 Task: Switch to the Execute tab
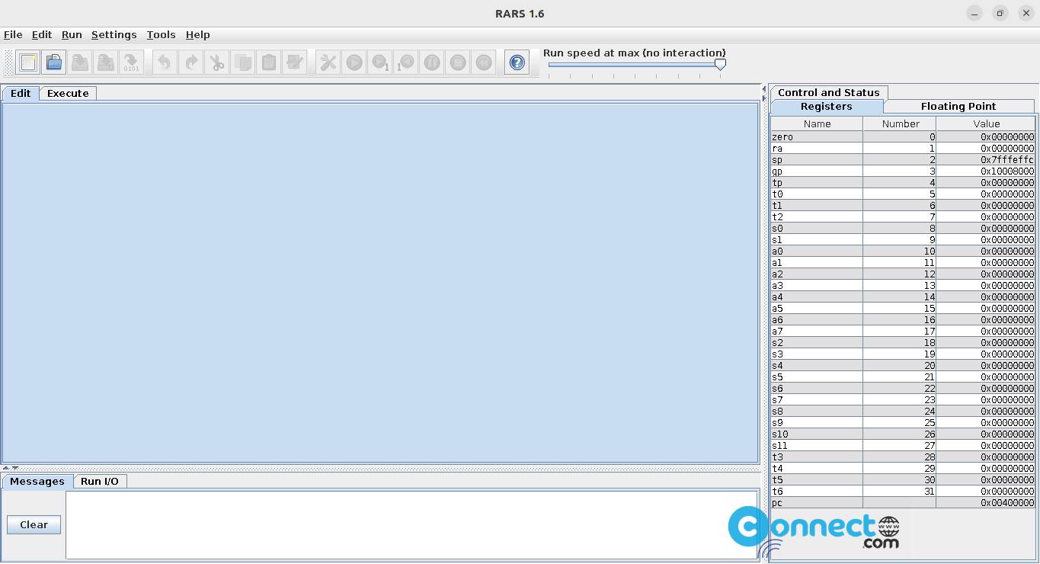point(68,93)
